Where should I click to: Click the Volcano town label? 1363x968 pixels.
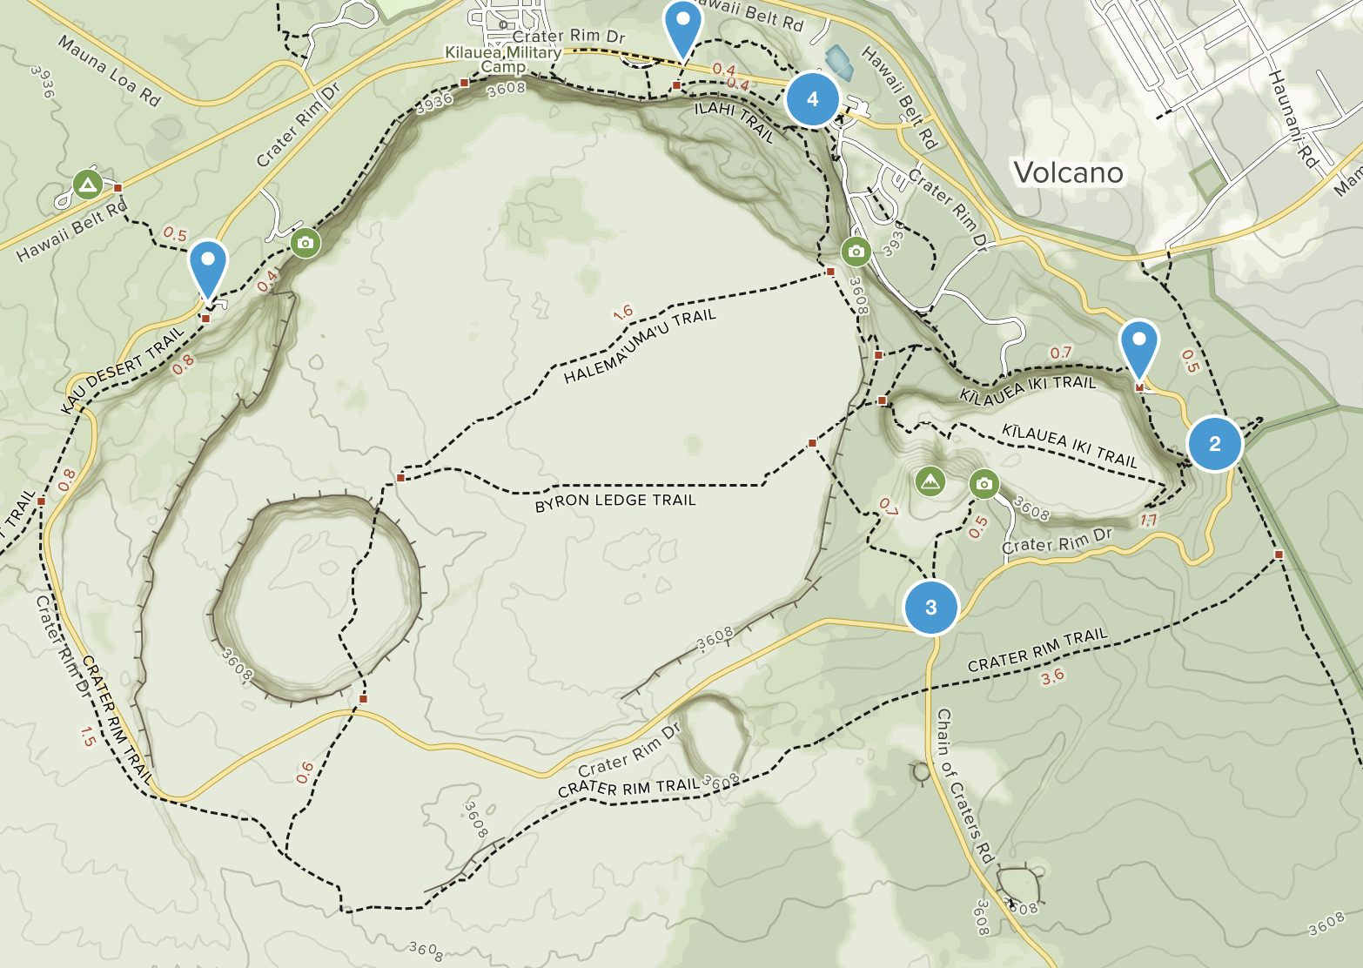(1069, 172)
